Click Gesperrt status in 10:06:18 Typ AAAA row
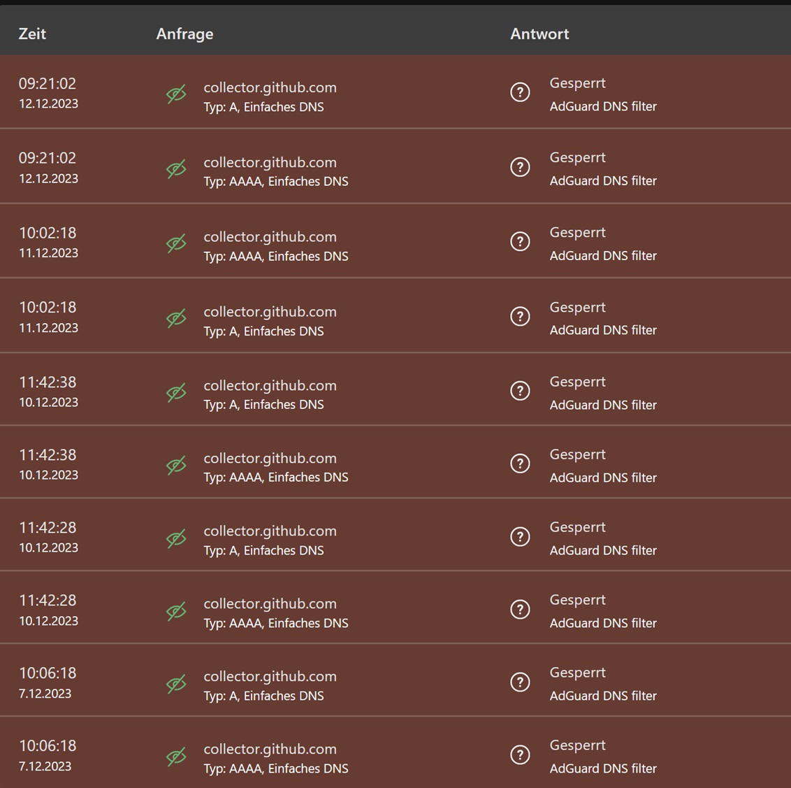This screenshot has width=791, height=788. 578,745
